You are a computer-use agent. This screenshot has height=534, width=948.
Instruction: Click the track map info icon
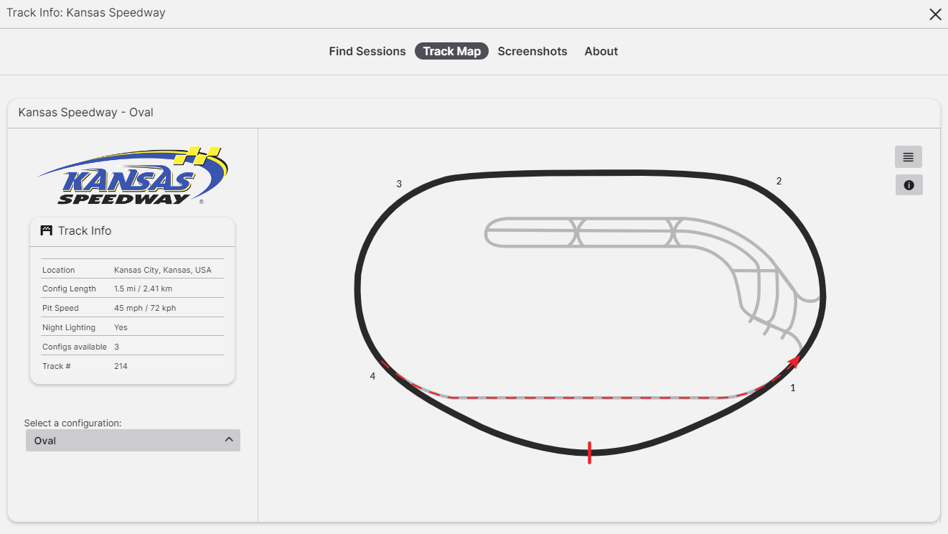pos(909,185)
